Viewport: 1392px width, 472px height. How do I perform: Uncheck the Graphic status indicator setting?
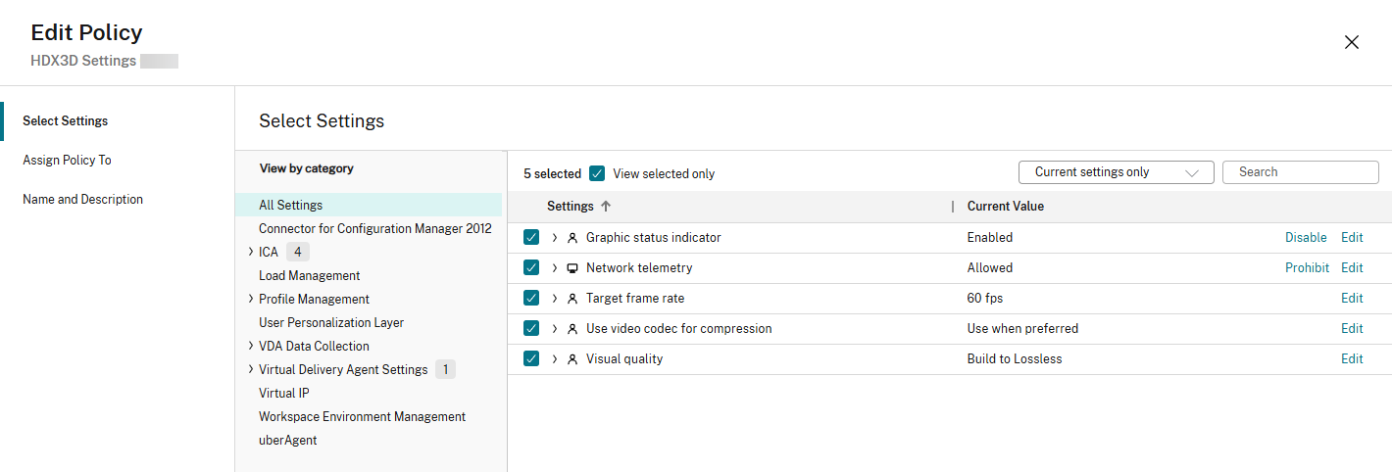click(x=531, y=238)
